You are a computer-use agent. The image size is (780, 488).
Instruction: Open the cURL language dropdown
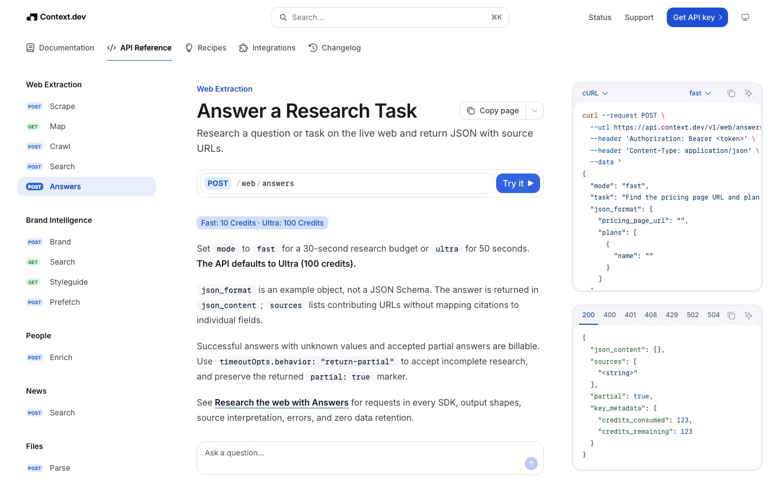595,93
